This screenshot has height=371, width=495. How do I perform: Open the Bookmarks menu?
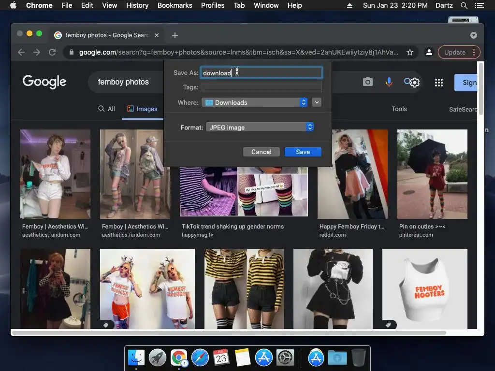pos(175,5)
